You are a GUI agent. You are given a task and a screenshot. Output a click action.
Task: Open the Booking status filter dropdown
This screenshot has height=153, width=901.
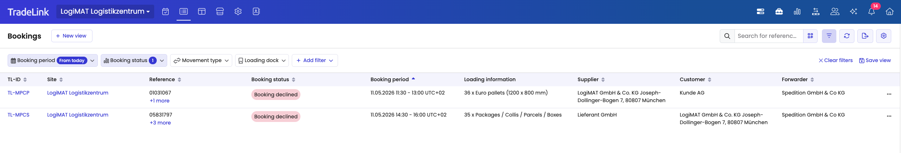click(134, 61)
